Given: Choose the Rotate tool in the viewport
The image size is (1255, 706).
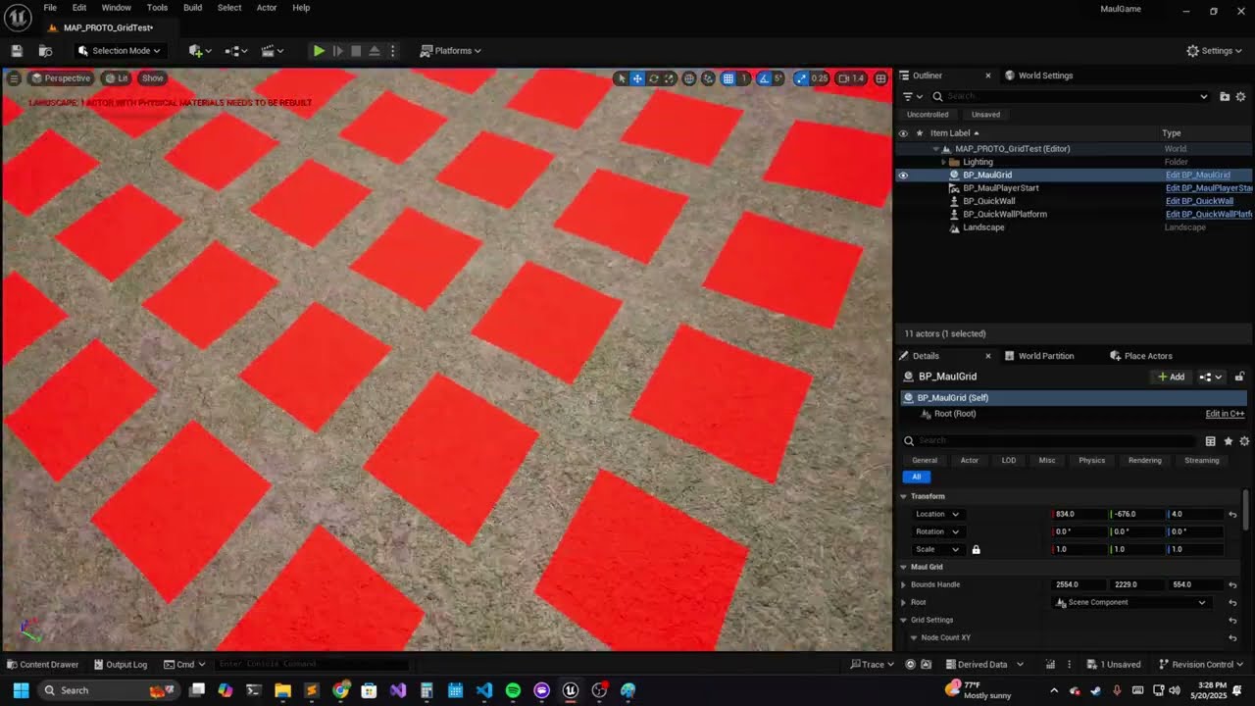Looking at the screenshot, I should point(653,78).
